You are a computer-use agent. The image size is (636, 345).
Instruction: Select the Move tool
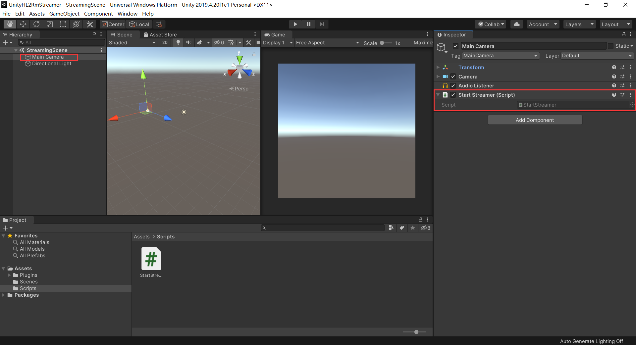(23, 24)
